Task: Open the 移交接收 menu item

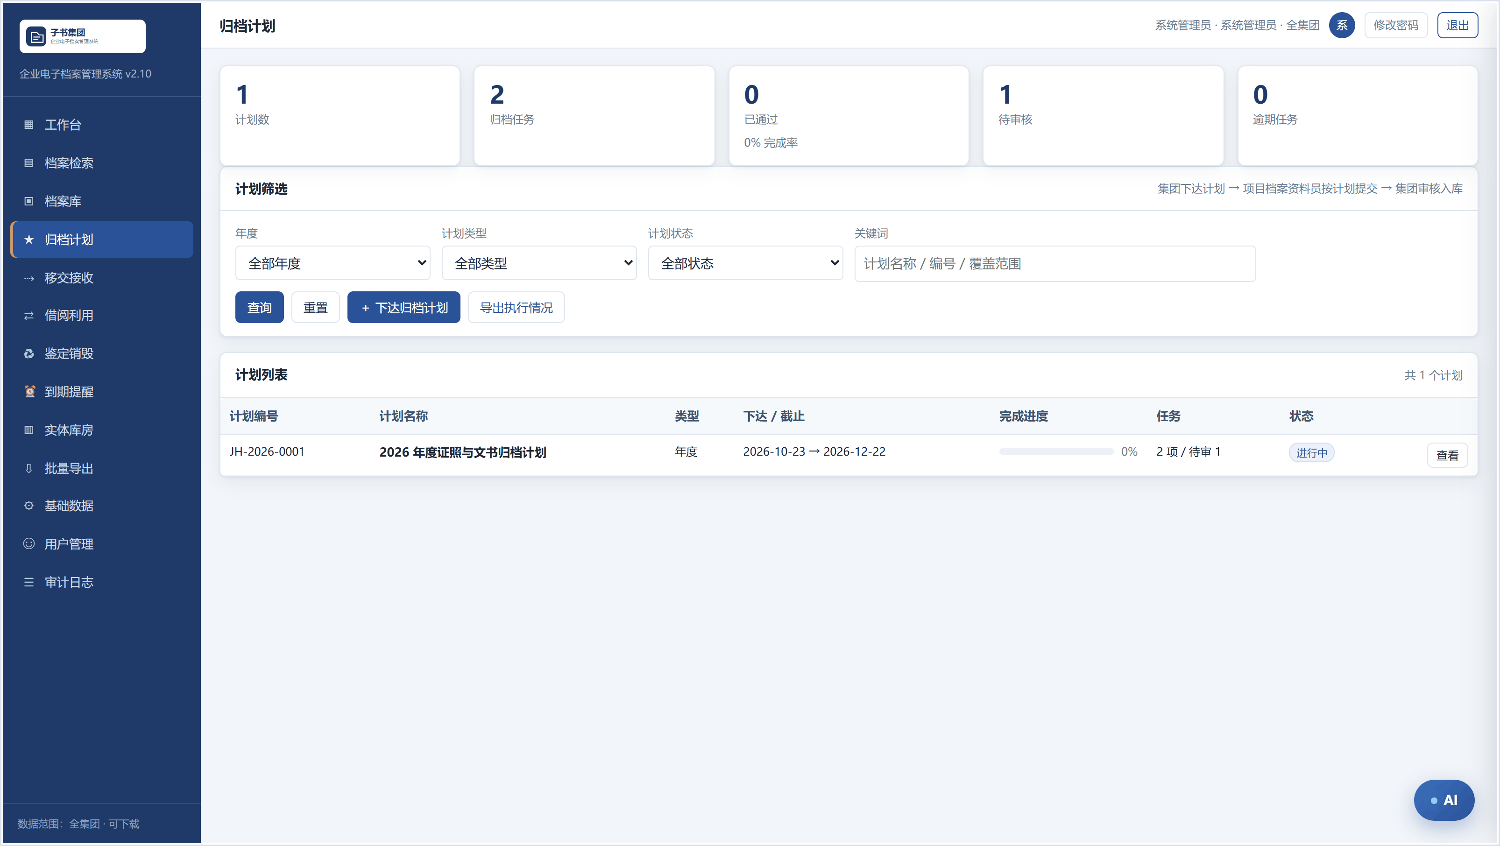Action: tap(102, 278)
